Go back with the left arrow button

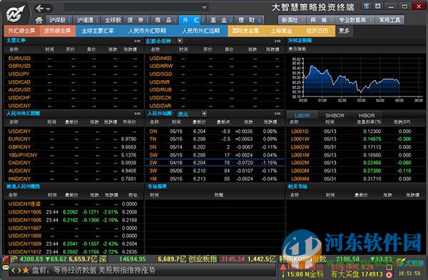click(x=39, y=9)
